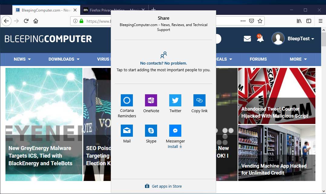
Task: Expand the NEWS navigation menu
Action: click(x=22, y=59)
